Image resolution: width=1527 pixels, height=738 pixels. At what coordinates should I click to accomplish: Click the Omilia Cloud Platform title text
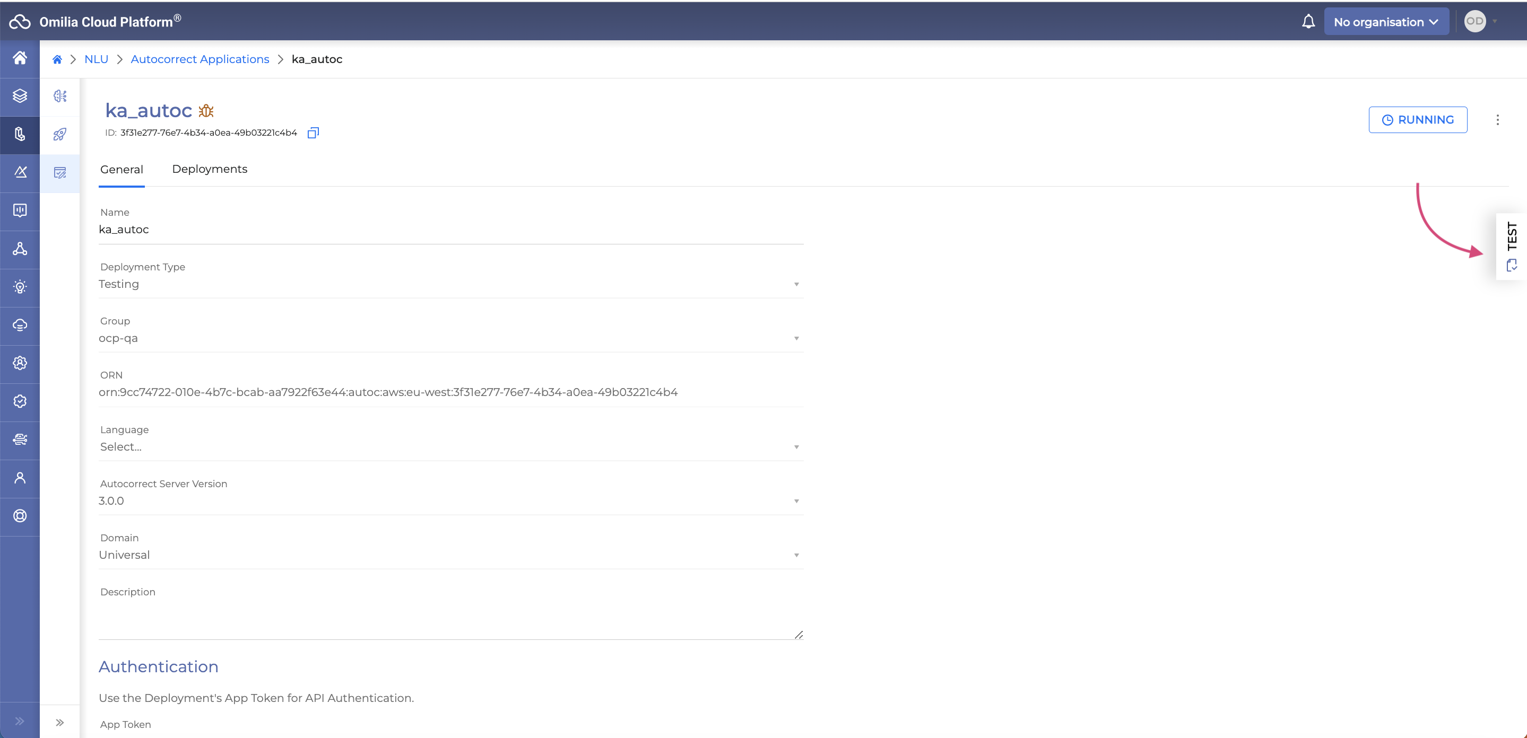(x=110, y=21)
